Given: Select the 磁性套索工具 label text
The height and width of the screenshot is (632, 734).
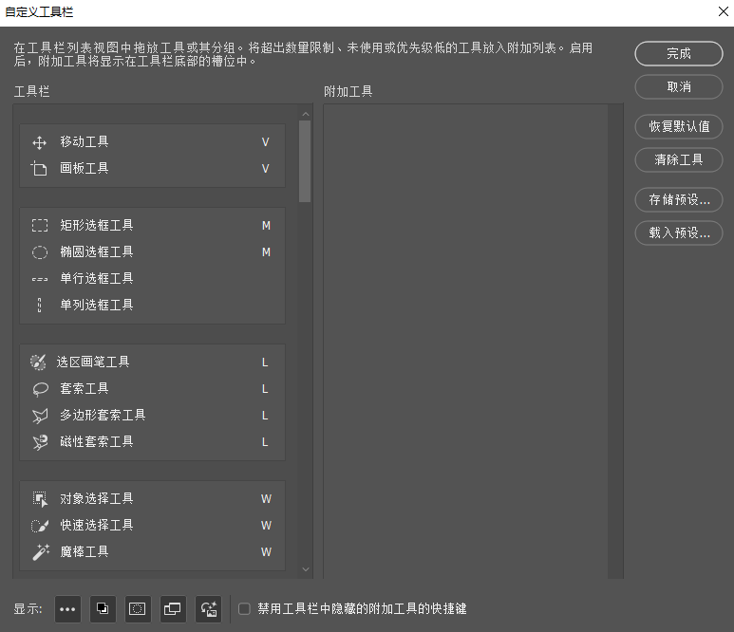Looking at the screenshot, I should tap(97, 441).
